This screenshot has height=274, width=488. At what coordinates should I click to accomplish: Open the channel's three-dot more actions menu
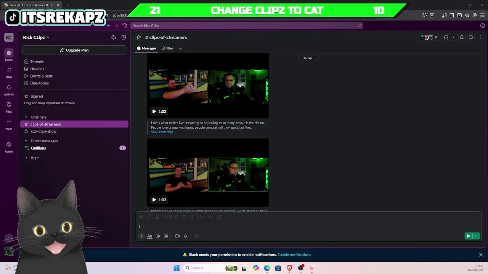(x=480, y=37)
